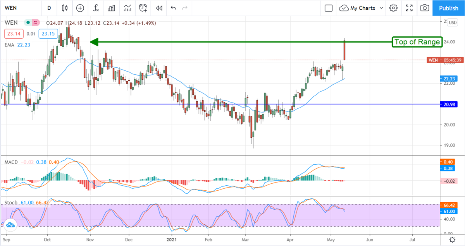The height and width of the screenshot is (246, 465).
Task: Click the WEN symbol search field
Action: click(19, 8)
